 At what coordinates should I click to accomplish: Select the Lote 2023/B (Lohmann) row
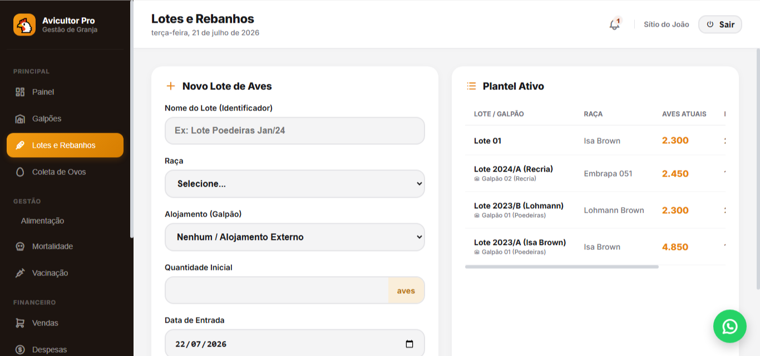595,210
